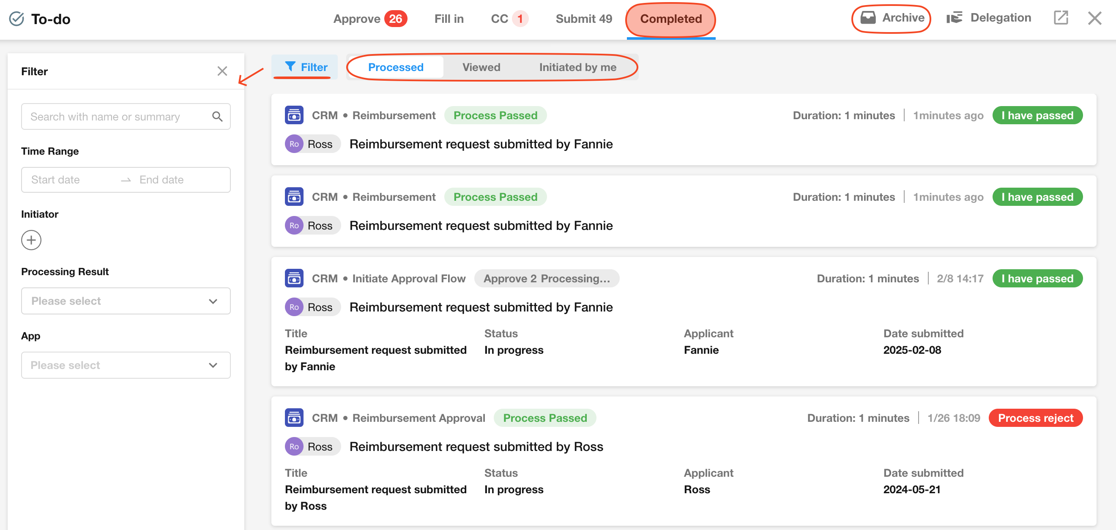1116x530 pixels.
Task: Click the Applicant value Ross
Action: 697,489
